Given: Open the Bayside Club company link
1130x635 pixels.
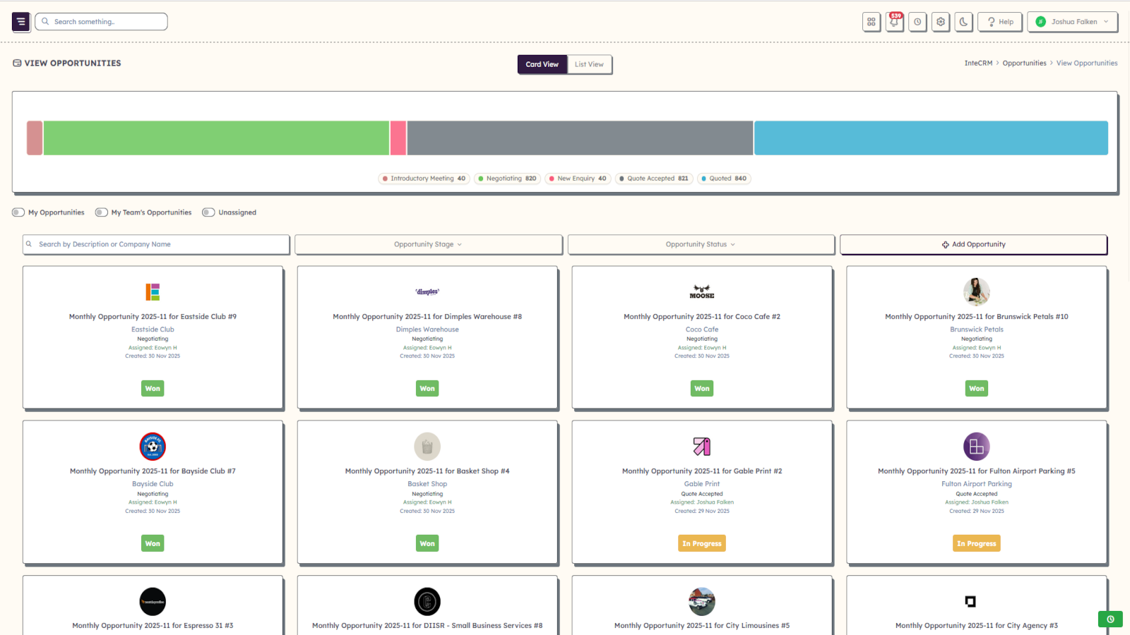Looking at the screenshot, I should tap(153, 483).
